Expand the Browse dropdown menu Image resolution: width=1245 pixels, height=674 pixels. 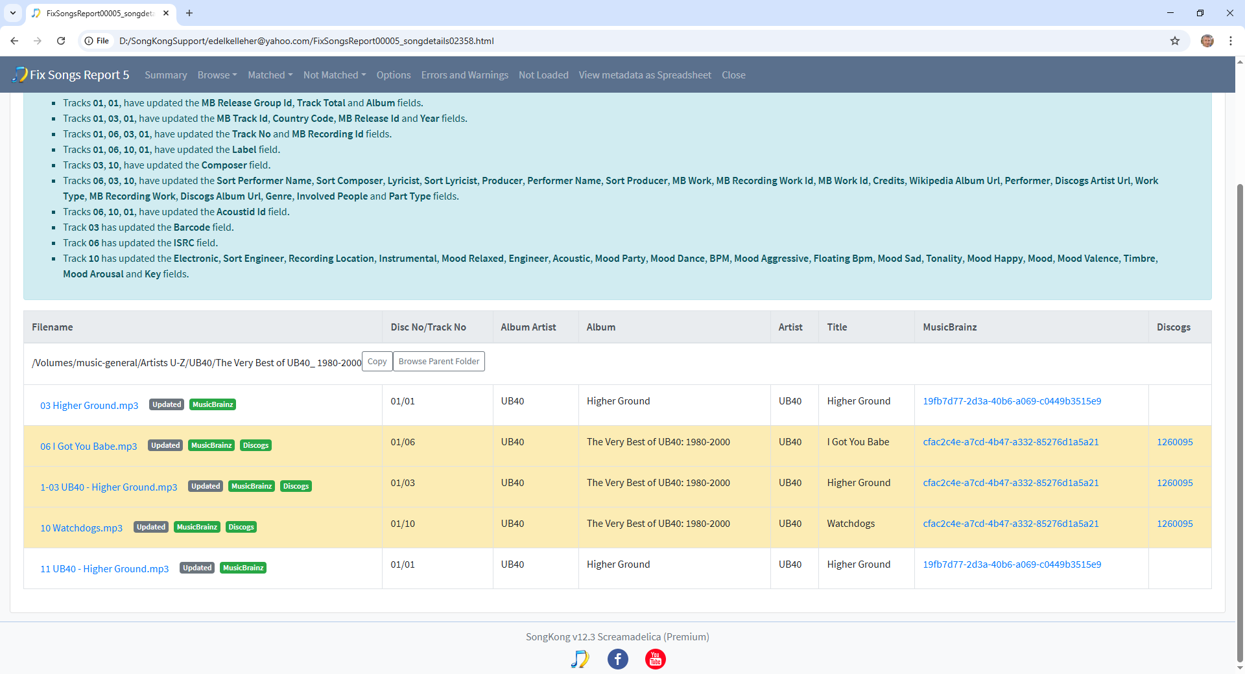coord(217,75)
